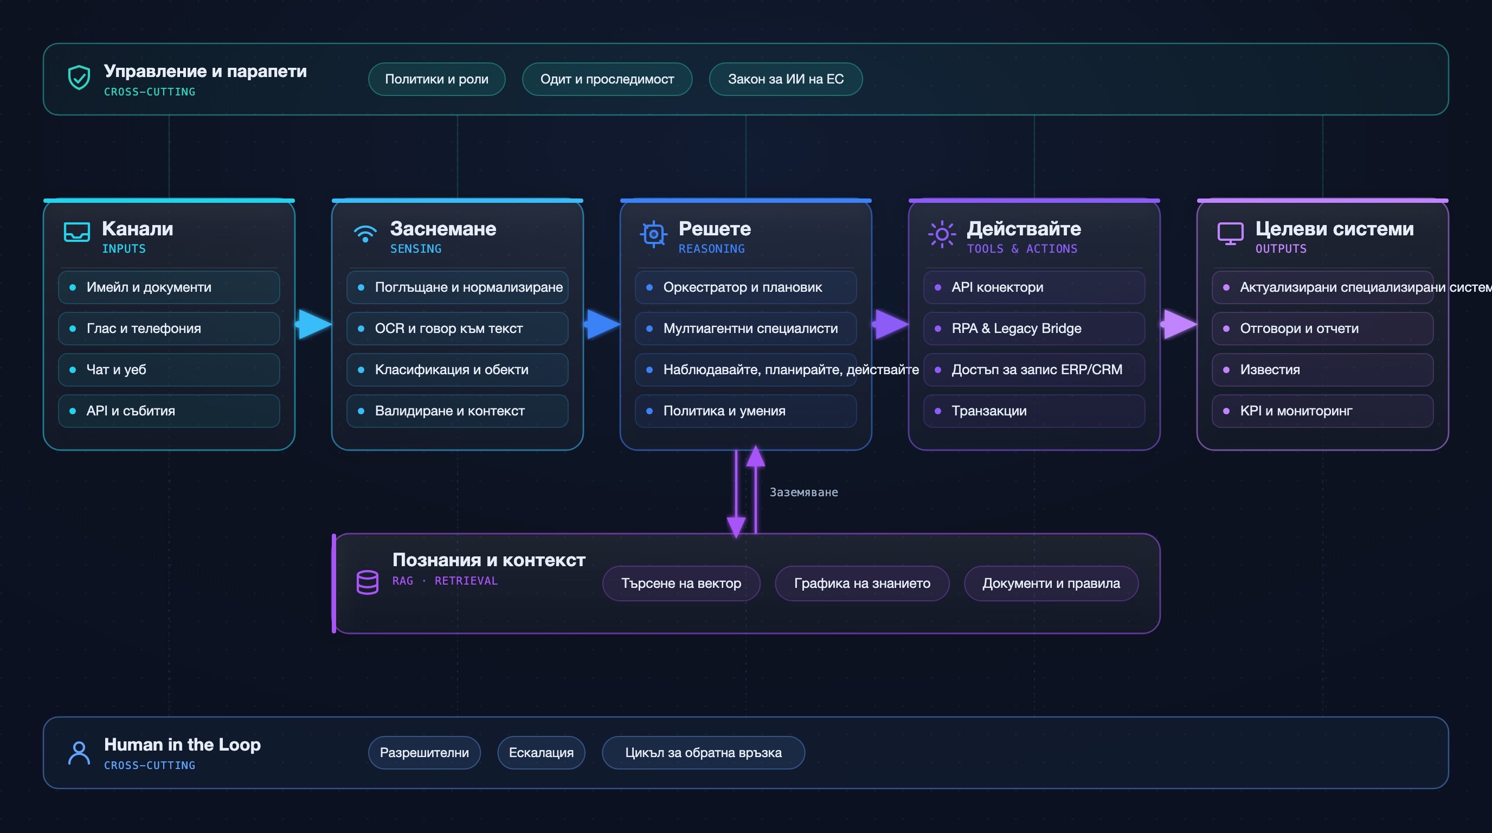This screenshot has height=833, width=1492.
Task: Click the Решете card heading
Action: coord(715,229)
